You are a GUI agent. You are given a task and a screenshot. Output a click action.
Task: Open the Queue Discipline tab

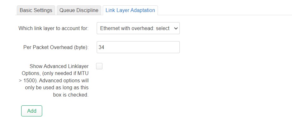click(79, 10)
